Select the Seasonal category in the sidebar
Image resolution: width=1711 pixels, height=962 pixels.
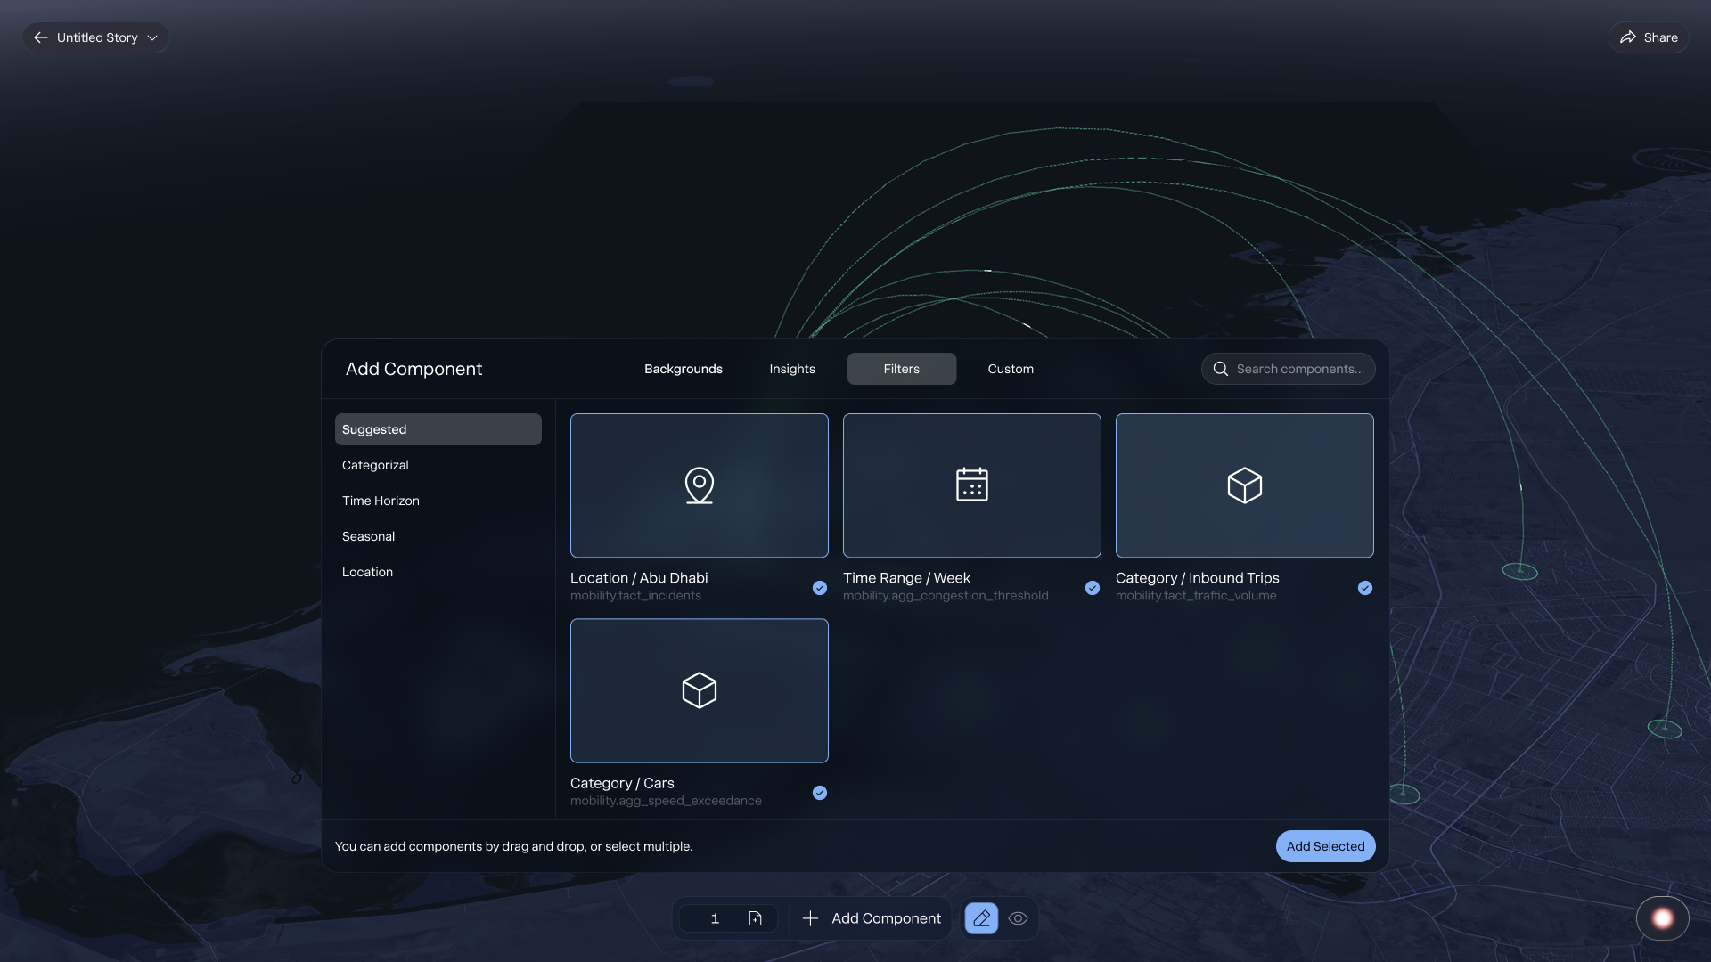coord(368,536)
